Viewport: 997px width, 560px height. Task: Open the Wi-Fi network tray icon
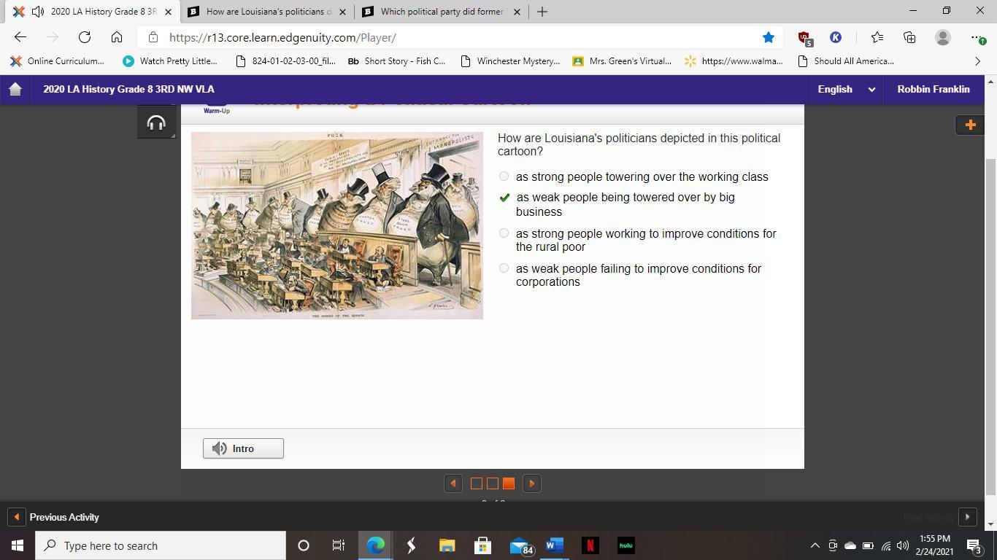point(886,545)
